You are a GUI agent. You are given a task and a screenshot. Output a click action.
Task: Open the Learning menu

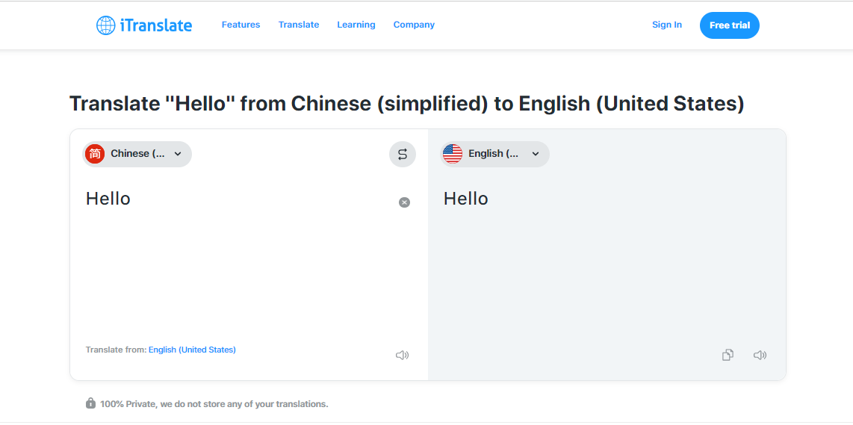(356, 25)
